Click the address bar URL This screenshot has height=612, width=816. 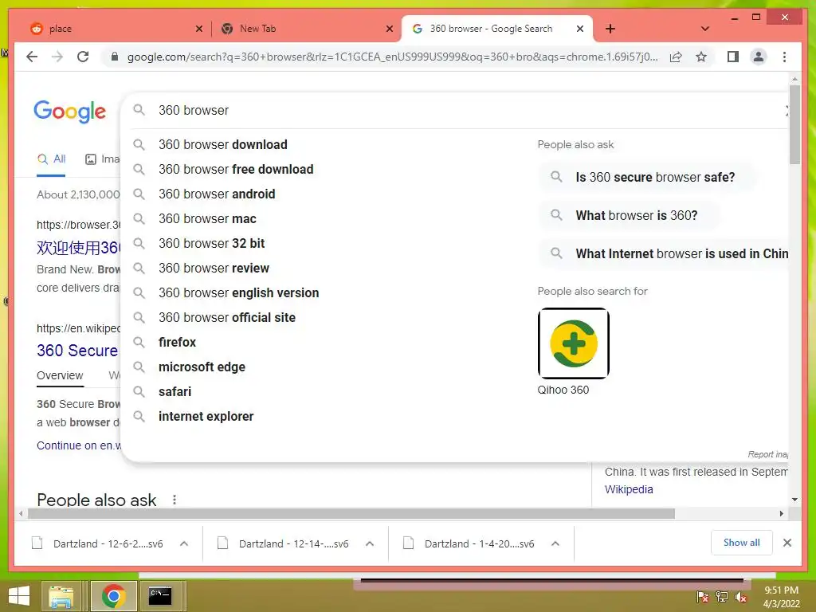(x=393, y=57)
